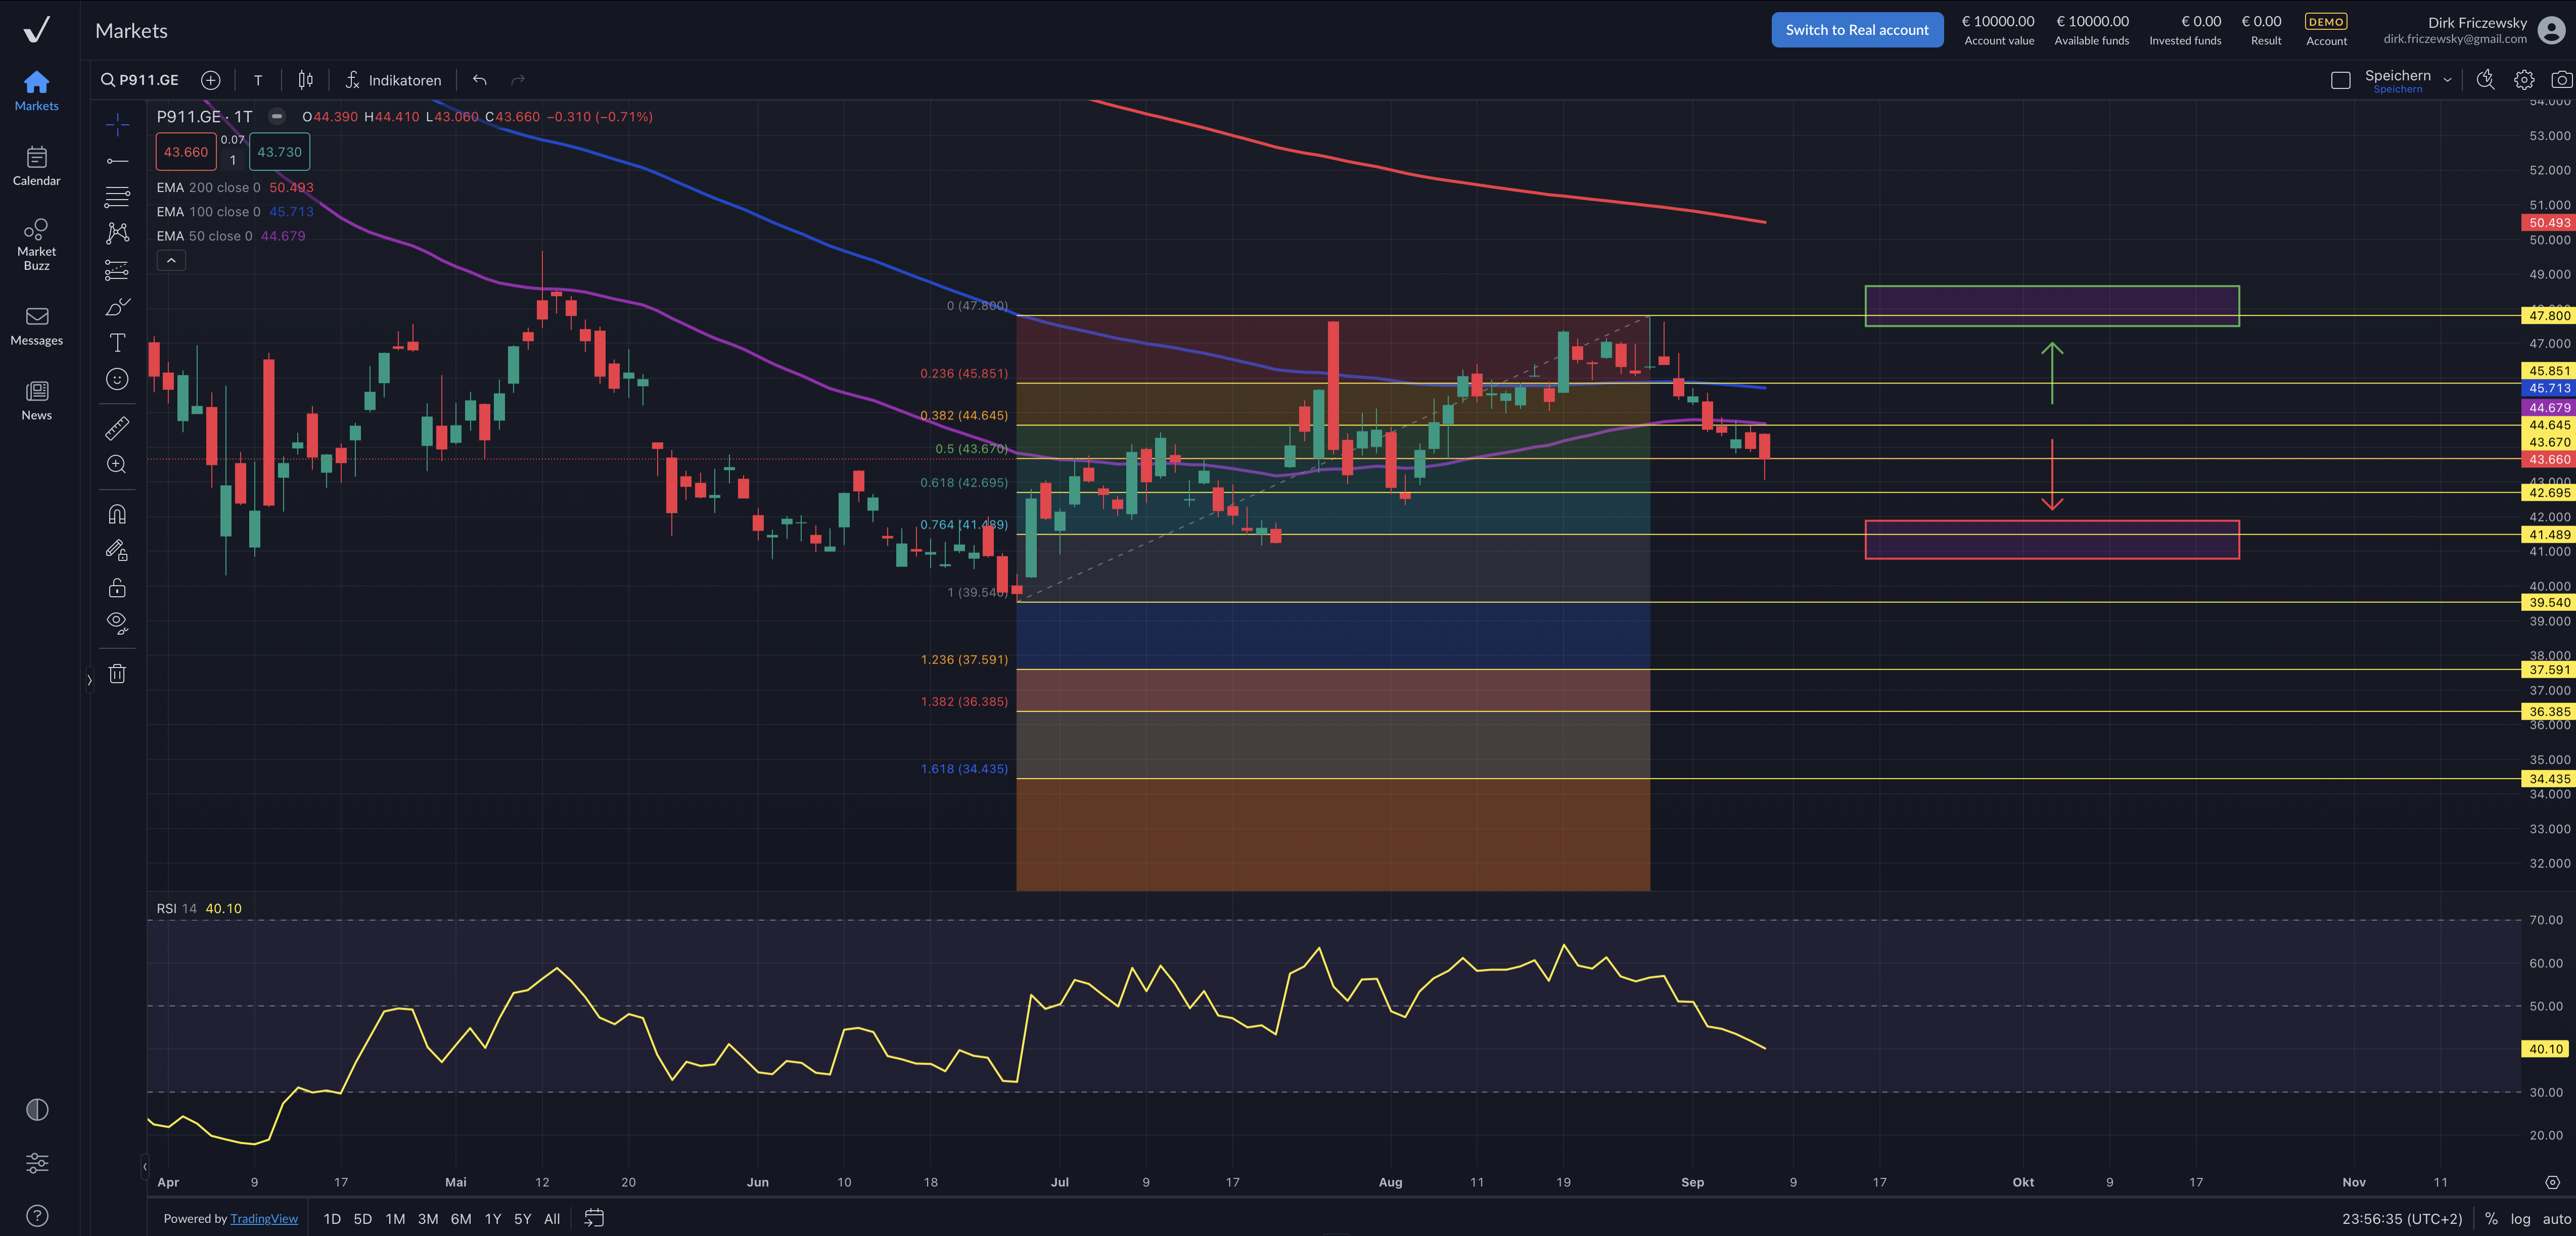The width and height of the screenshot is (2576, 1236).
Task: Open the emoji icons tool
Action: [x=117, y=379]
